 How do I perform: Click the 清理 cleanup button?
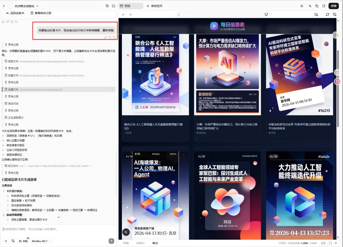click(323, 243)
